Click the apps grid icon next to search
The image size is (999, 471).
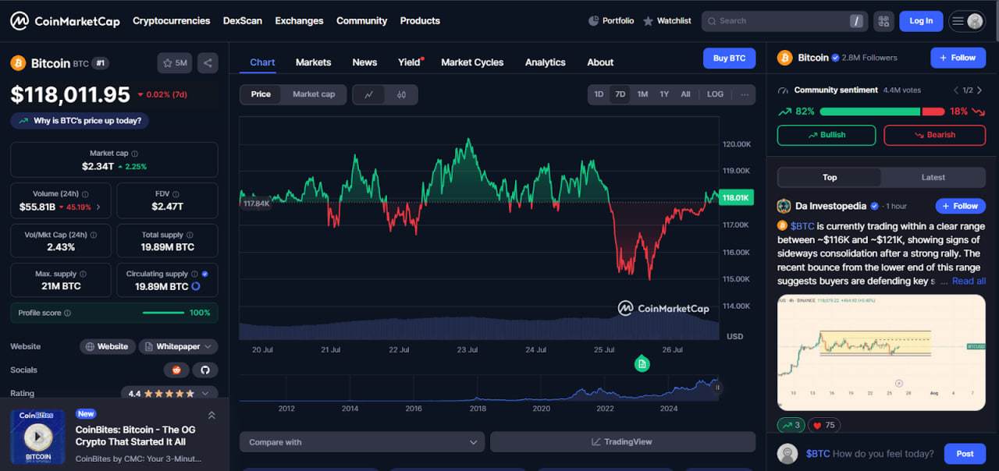pos(883,21)
